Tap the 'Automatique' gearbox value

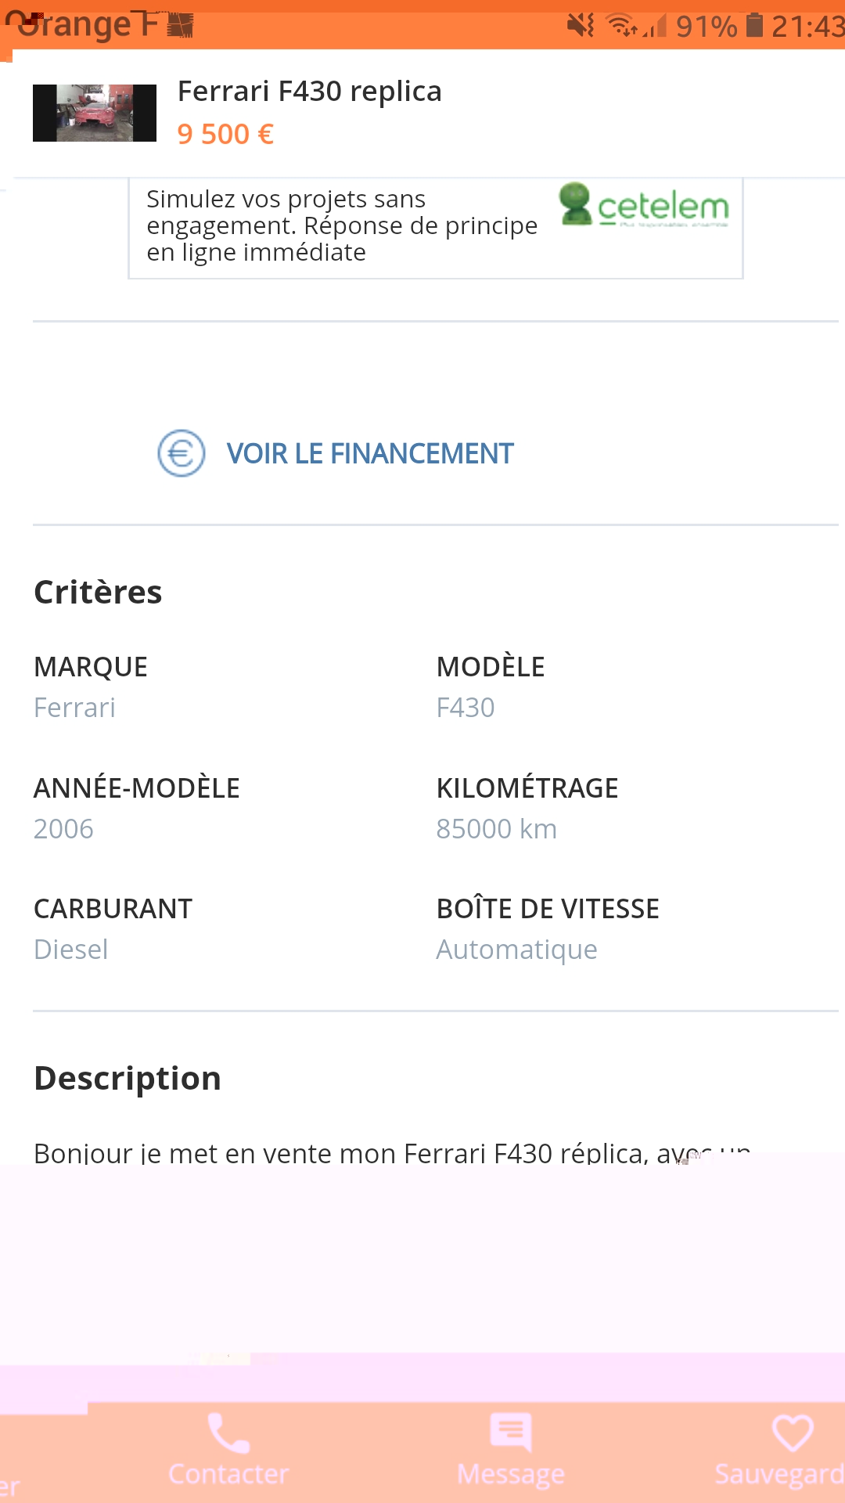[516, 950]
